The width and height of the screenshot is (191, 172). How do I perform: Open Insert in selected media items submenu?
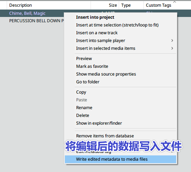coord(121,48)
